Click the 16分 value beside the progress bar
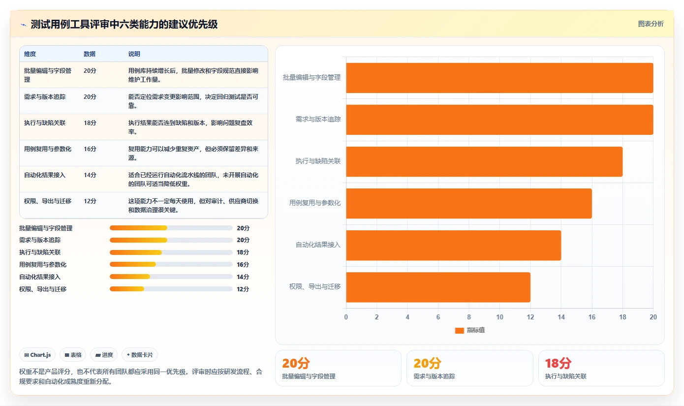The width and height of the screenshot is (684, 406). point(243,265)
